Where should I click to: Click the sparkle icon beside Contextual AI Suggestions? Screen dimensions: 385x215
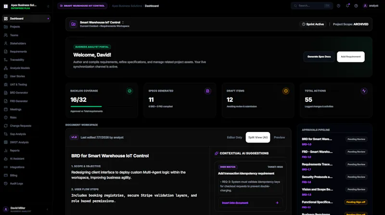[216, 153]
